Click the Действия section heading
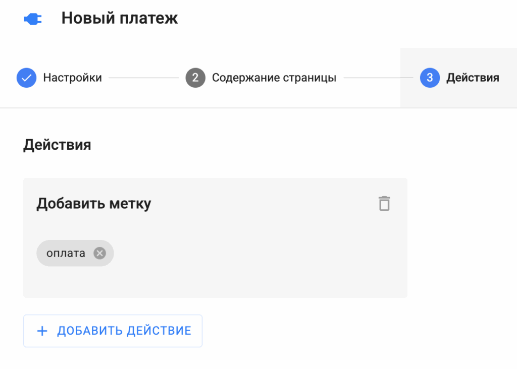This screenshot has width=517, height=369. click(57, 145)
